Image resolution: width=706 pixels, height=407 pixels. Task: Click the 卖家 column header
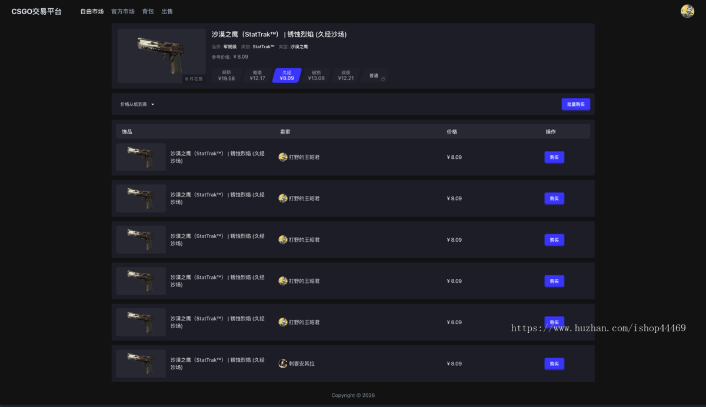pos(285,132)
